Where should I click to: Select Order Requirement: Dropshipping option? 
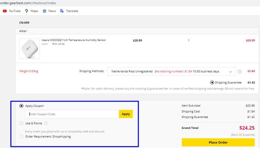(x=21, y=136)
